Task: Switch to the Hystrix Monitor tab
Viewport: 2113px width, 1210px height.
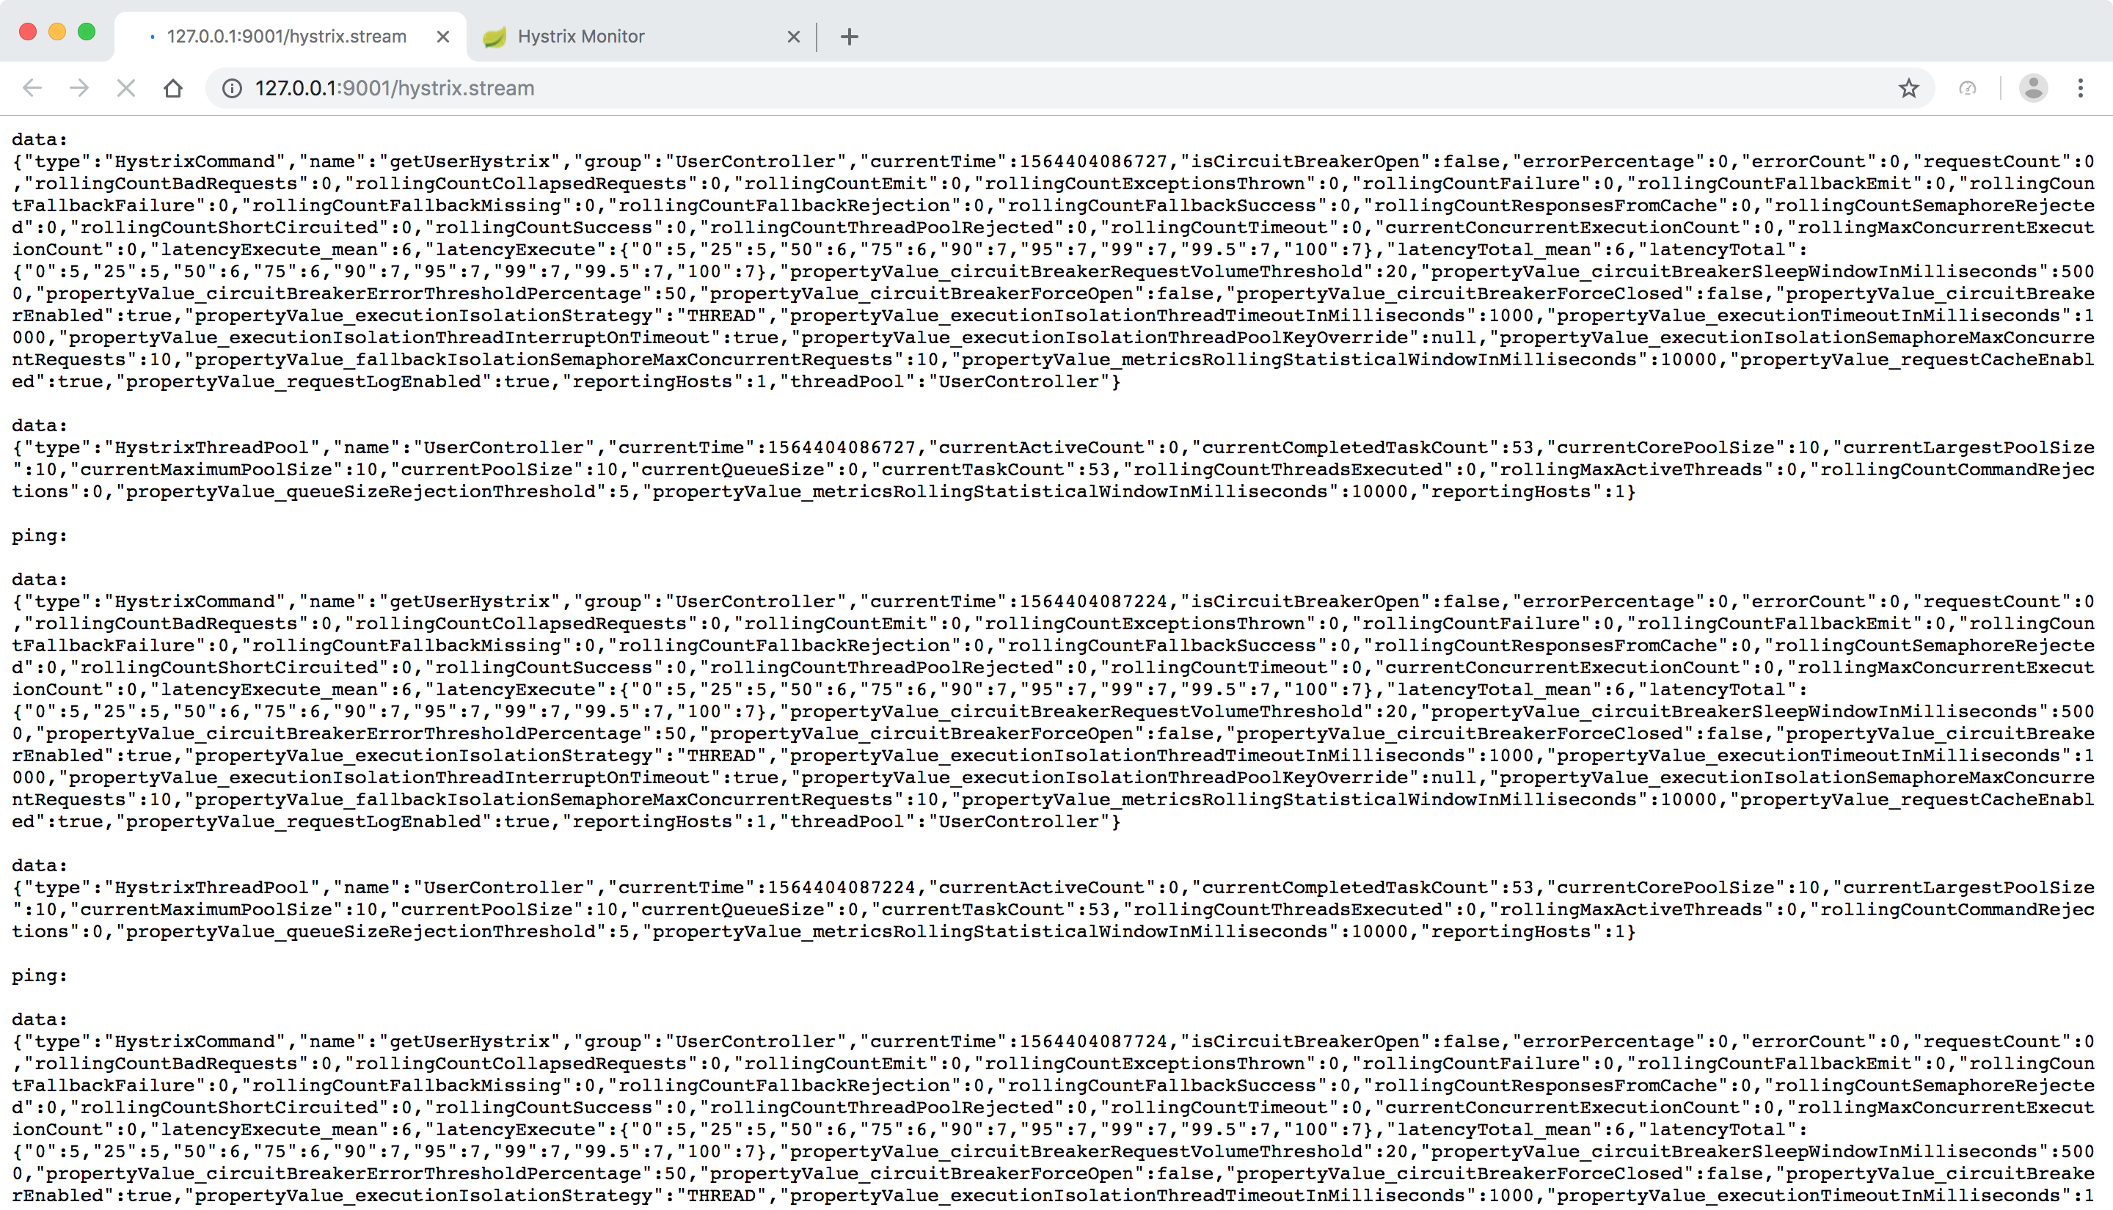Action: (641, 37)
